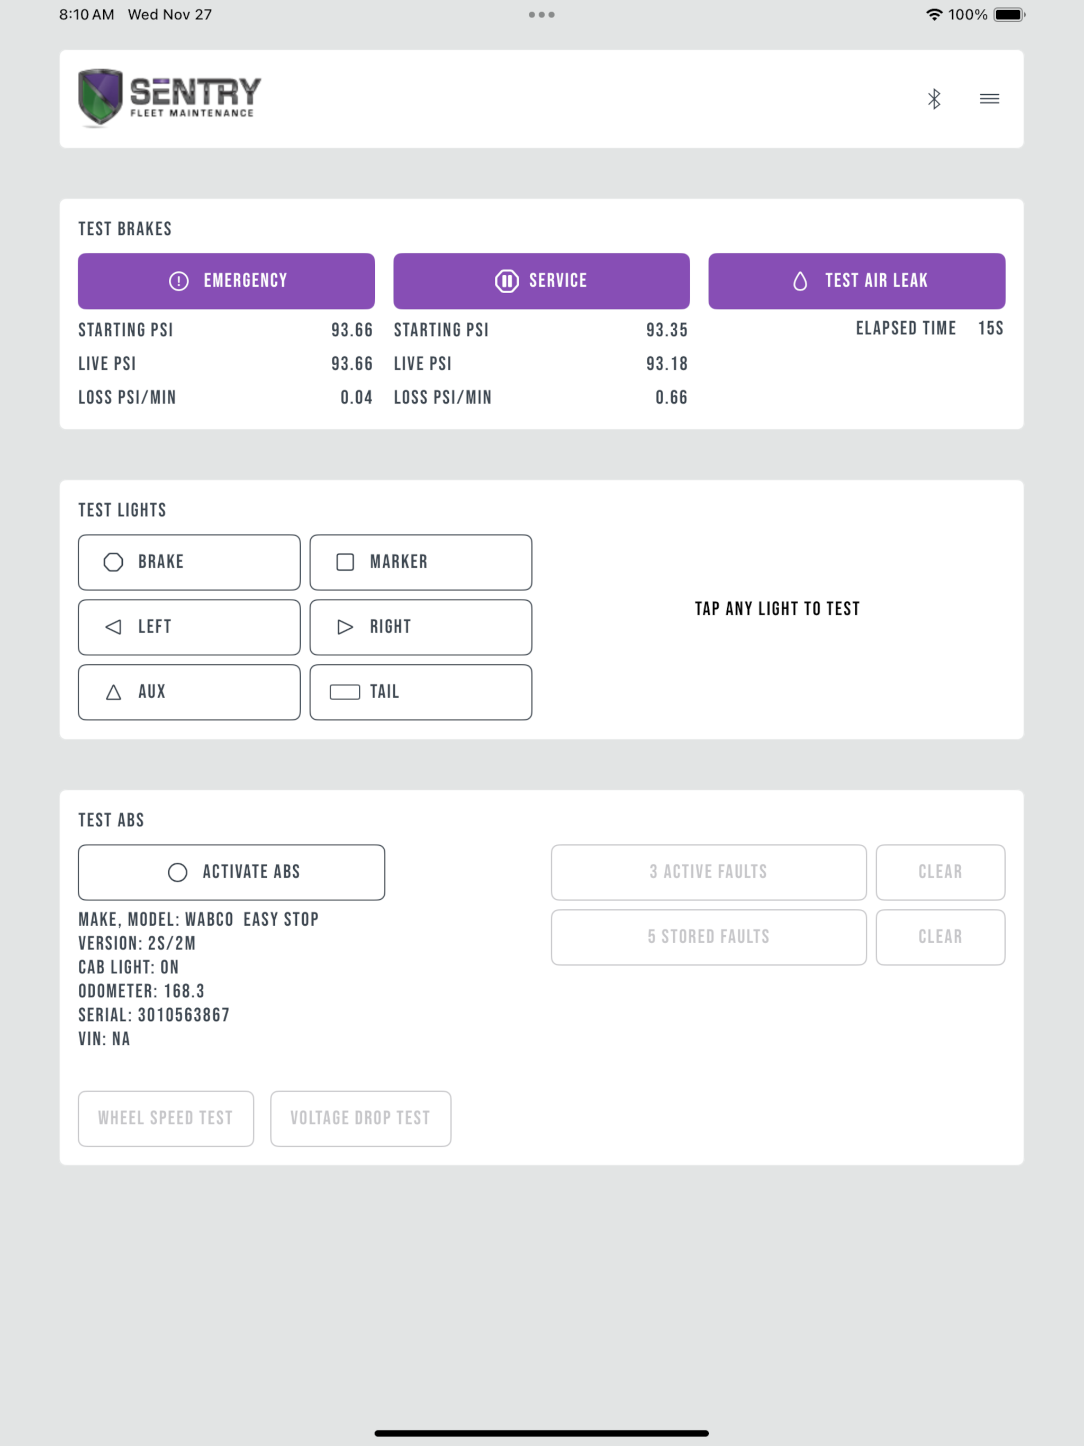Open the hamburger menu icon
1084x1446 pixels.
coord(989,98)
